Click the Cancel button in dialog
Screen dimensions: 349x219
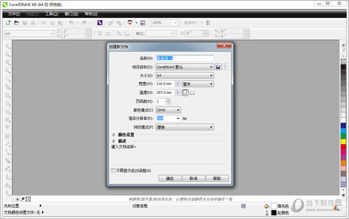[194, 178]
